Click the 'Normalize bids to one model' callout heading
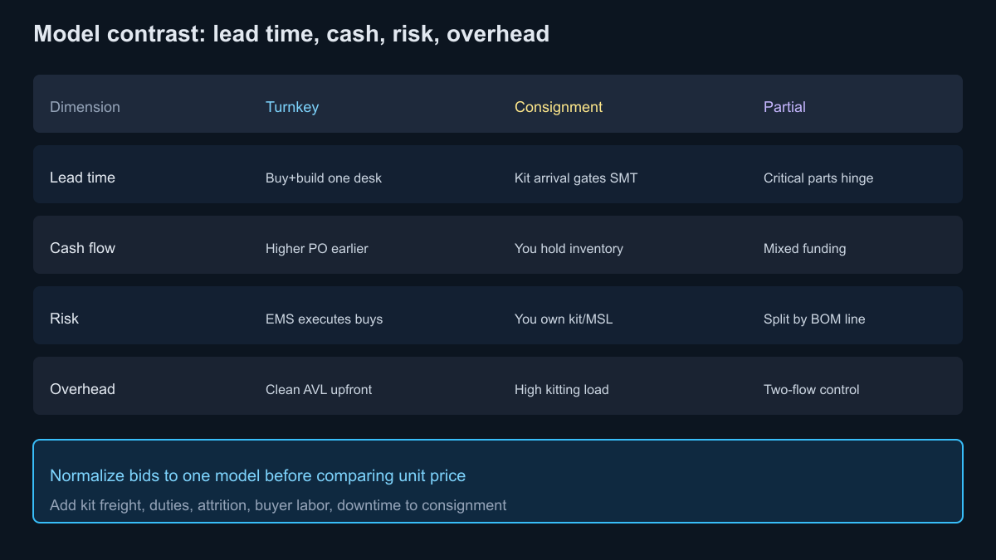Image resolution: width=996 pixels, height=560 pixels. tap(257, 475)
